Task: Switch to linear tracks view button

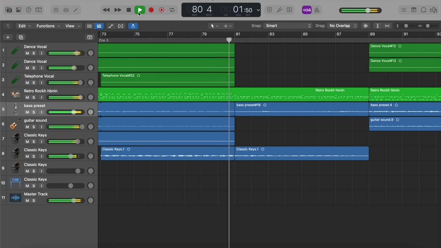Action: pyautogui.click(x=99, y=26)
